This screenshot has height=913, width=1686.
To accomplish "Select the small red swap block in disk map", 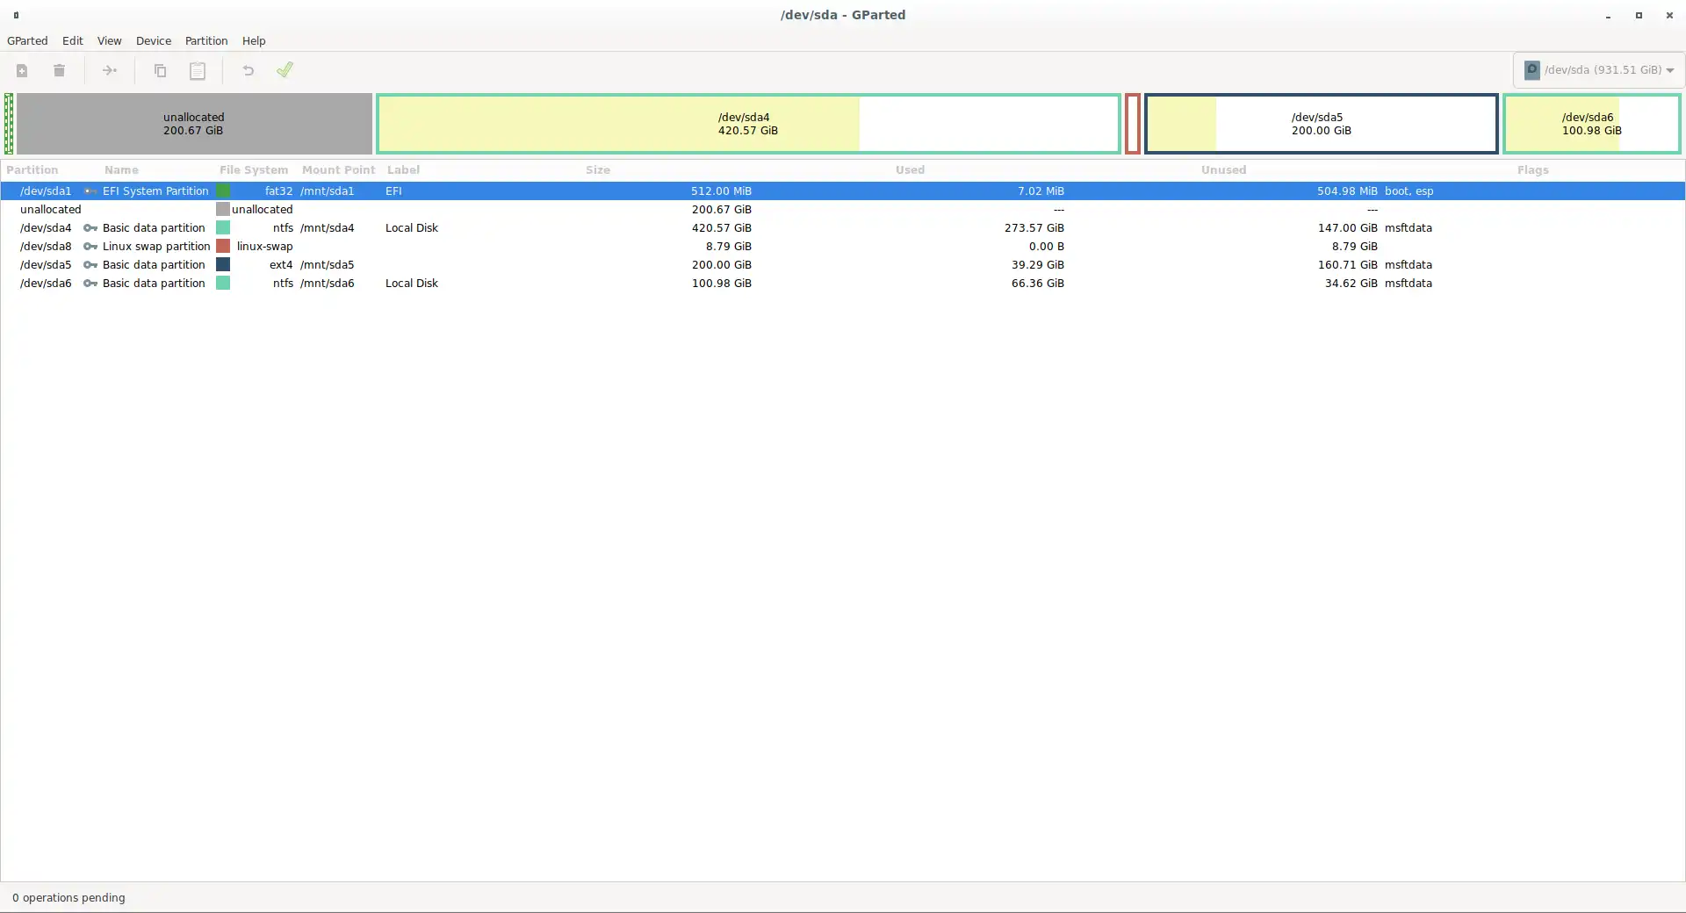I will tap(1133, 124).
